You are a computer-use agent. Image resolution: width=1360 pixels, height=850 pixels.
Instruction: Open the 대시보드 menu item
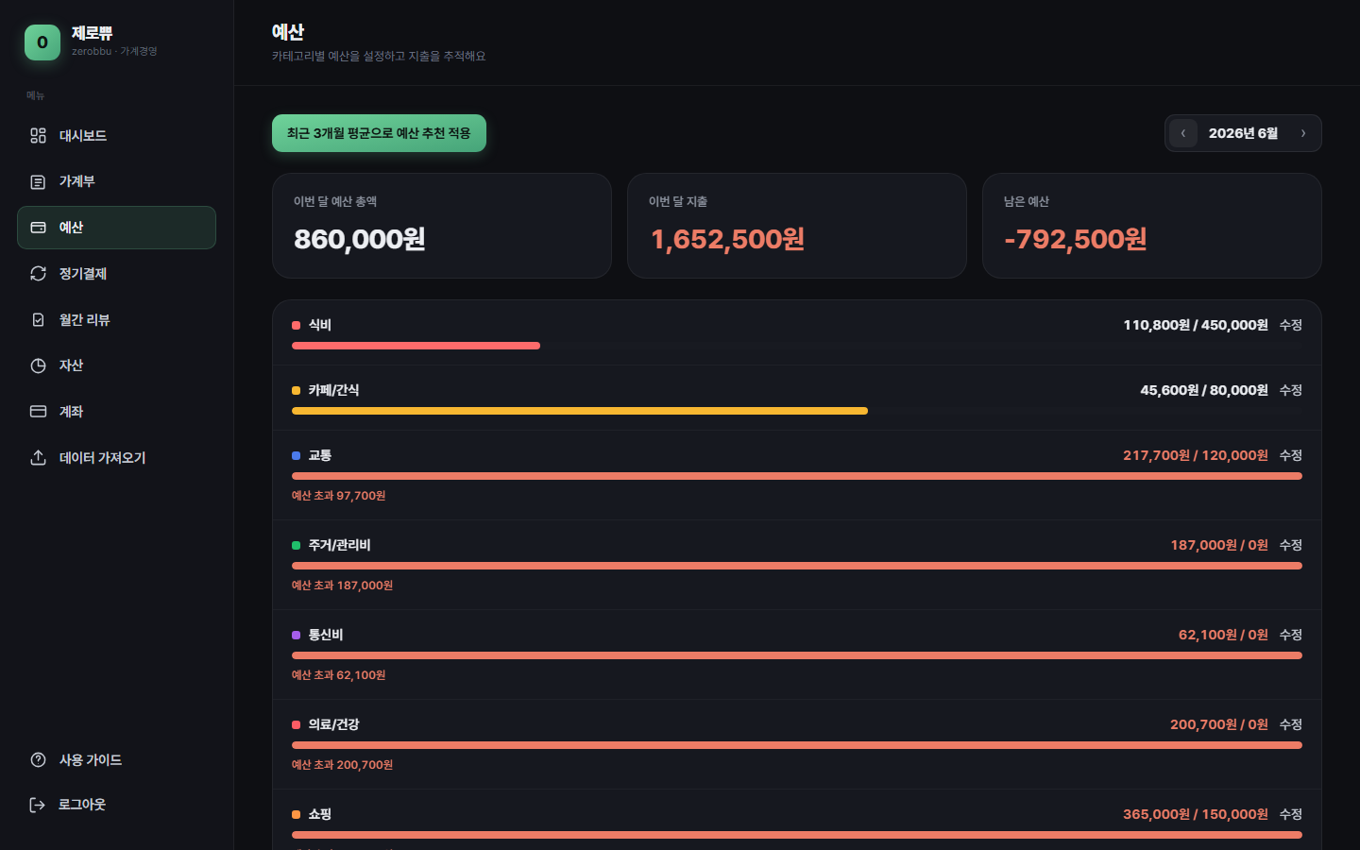click(x=116, y=136)
